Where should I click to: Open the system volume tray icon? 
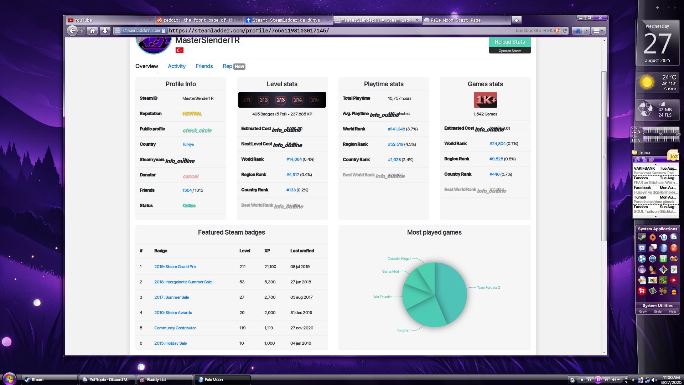654,380
